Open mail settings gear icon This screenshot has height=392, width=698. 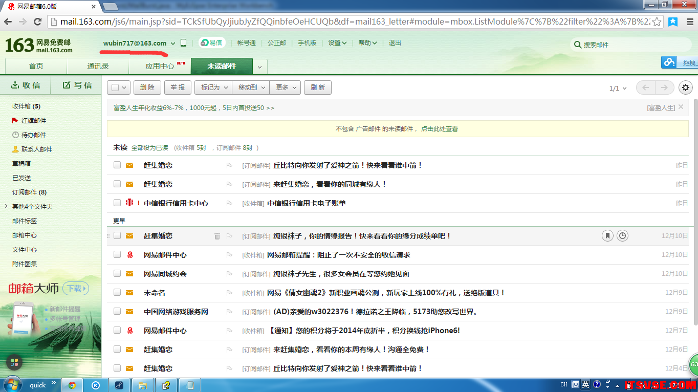tap(686, 88)
